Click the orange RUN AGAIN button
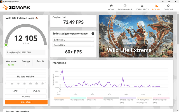The height and width of the screenshot is (112, 179). (26, 102)
